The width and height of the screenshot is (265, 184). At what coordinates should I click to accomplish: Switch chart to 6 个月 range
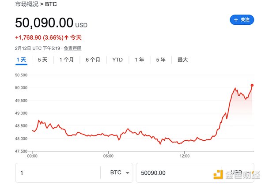click(x=93, y=60)
